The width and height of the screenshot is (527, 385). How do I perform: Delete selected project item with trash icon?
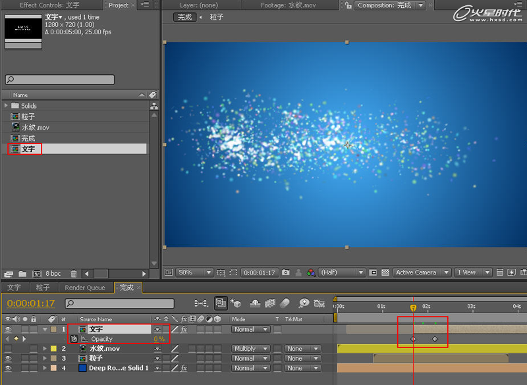(x=74, y=274)
